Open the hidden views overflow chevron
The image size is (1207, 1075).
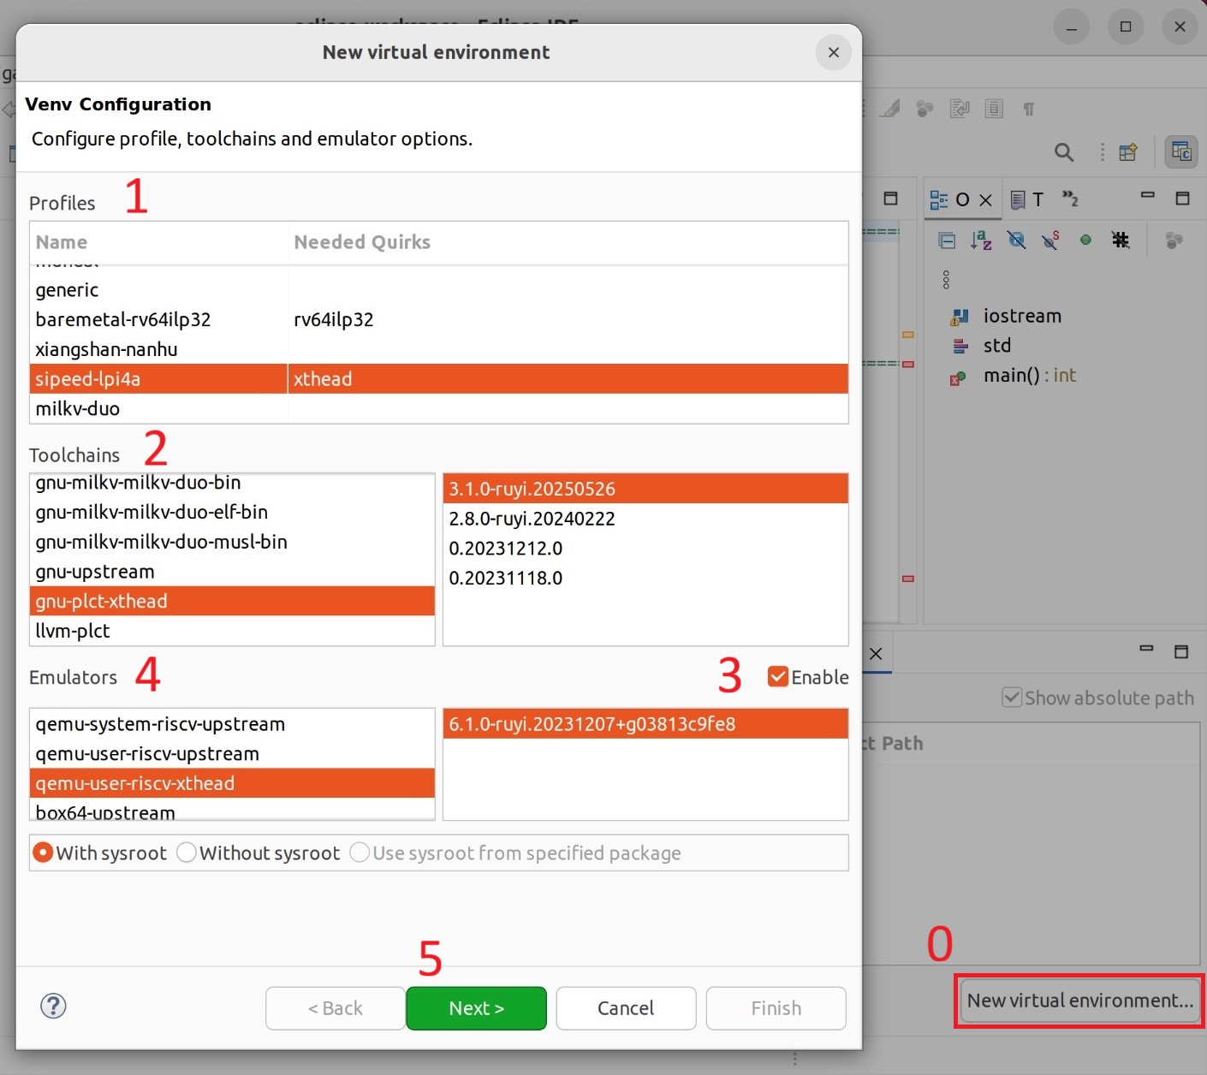pos(1069,199)
